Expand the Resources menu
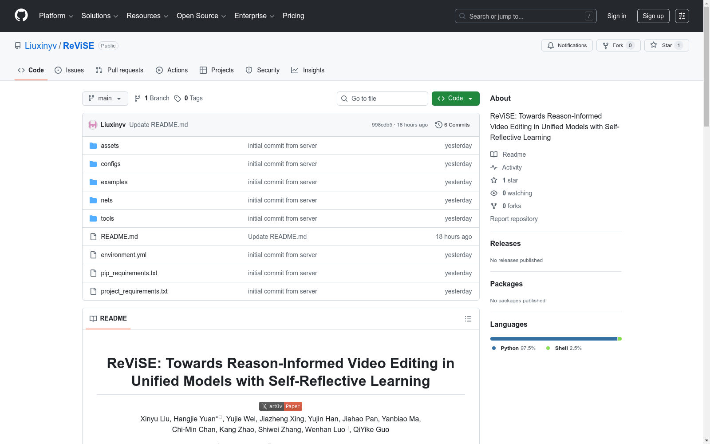This screenshot has width=710, height=444. point(147,16)
